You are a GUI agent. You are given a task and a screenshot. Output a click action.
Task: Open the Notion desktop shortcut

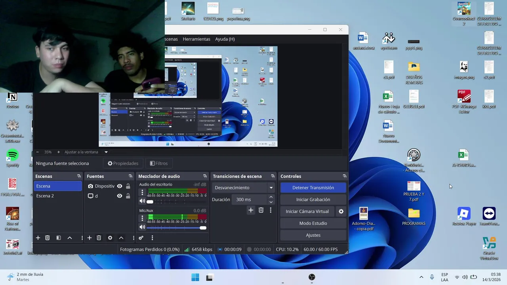tap(13, 101)
